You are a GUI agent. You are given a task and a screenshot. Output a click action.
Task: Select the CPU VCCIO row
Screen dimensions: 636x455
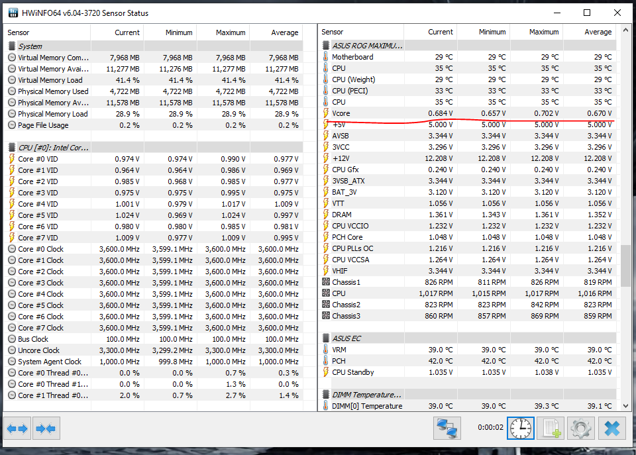coord(467,226)
